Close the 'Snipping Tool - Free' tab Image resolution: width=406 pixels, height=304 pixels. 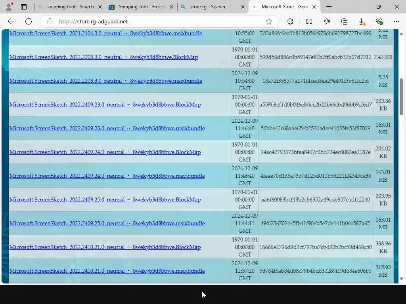[171, 7]
